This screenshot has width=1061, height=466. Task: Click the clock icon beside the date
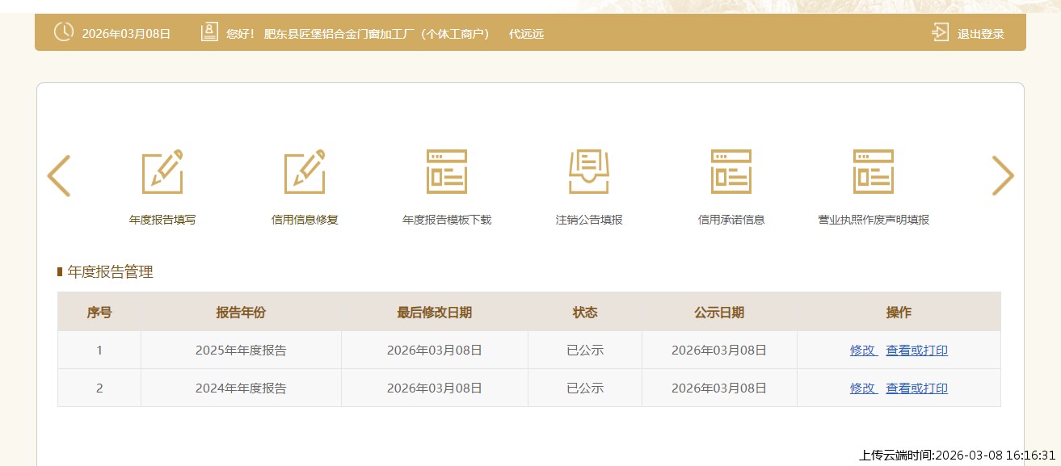pos(63,32)
